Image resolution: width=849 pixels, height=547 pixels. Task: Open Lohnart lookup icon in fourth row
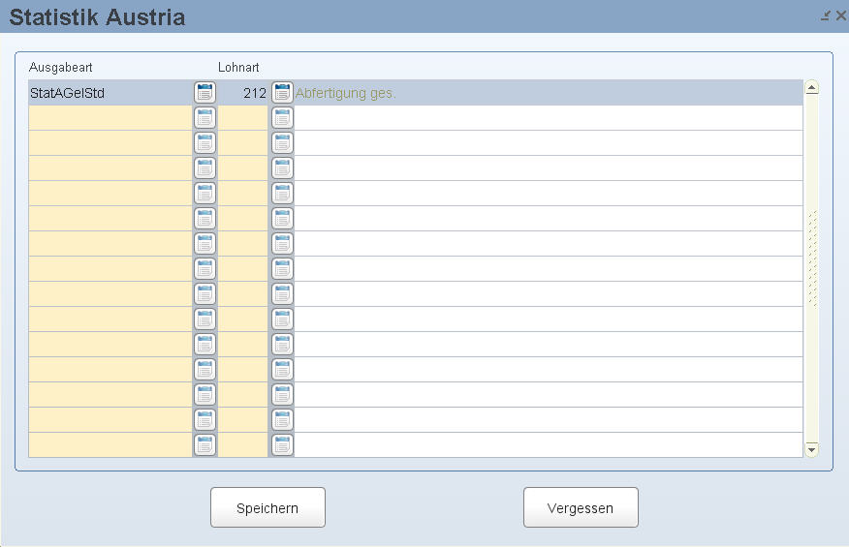point(282,168)
